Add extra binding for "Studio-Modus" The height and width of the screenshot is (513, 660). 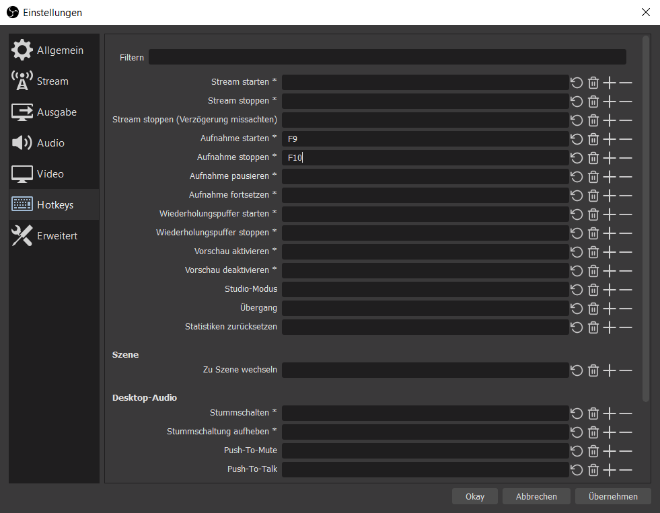(609, 289)
